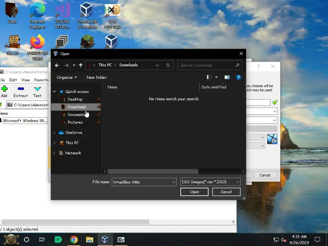Screen dimensions: 328x246
Task: Open Internet Explorer desktop shortcut
Action: pos(37,15)
